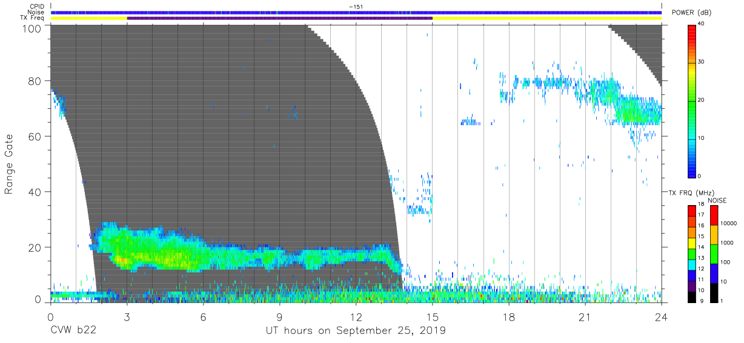Click the 24 hour tick label on time axis
The width and height of the screenshot is (744, 343).
point(661,317)
